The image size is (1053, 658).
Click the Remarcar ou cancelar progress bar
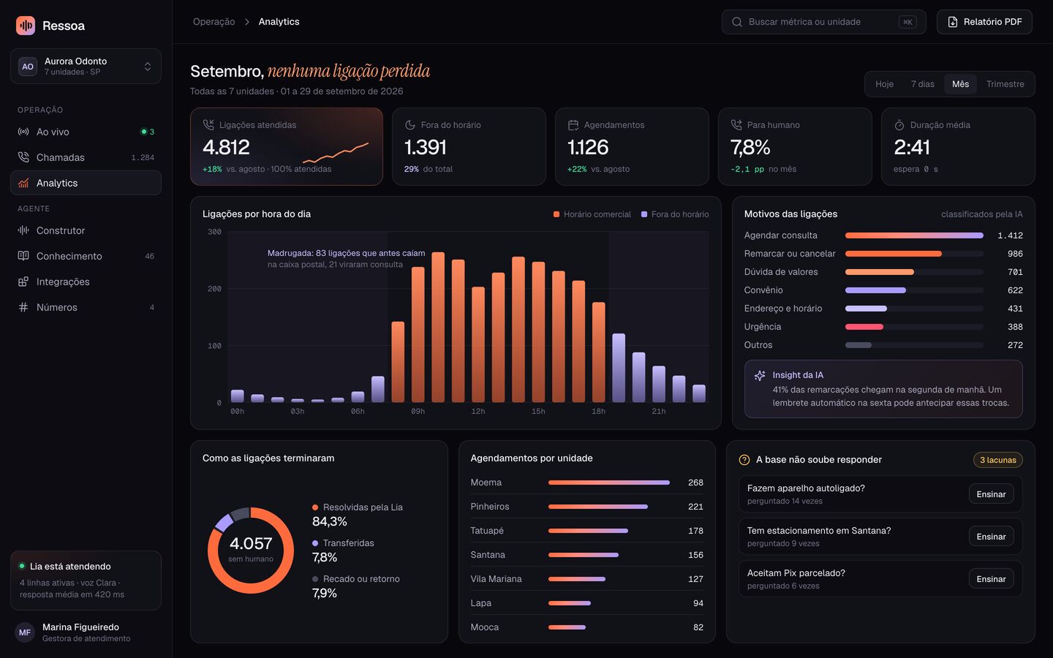(x=914, y=254)
